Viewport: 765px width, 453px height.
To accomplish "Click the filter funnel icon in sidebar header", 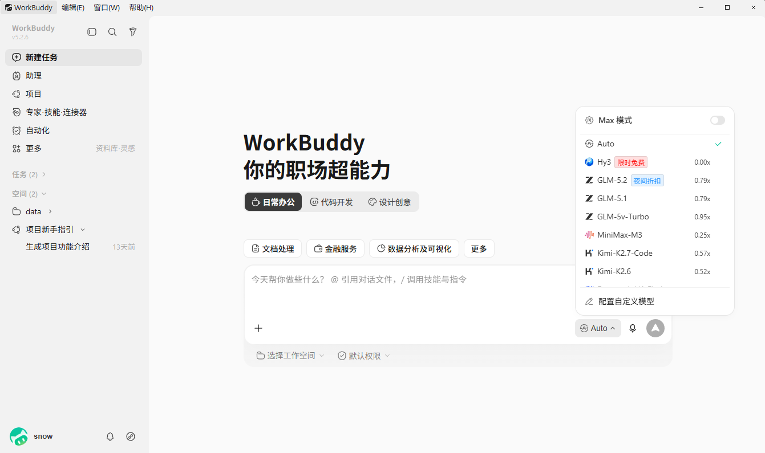I will 133,32.
